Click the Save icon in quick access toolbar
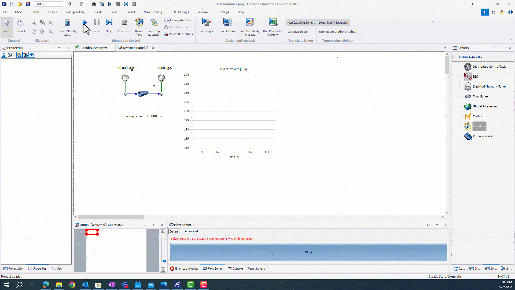The image size is (515, 290). 28,4
